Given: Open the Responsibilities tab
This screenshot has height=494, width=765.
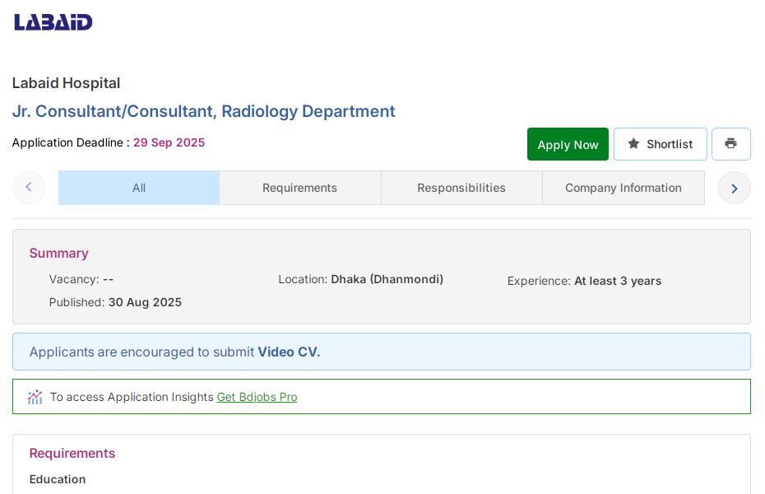Looking at the screenshot, I should point(461,188).
